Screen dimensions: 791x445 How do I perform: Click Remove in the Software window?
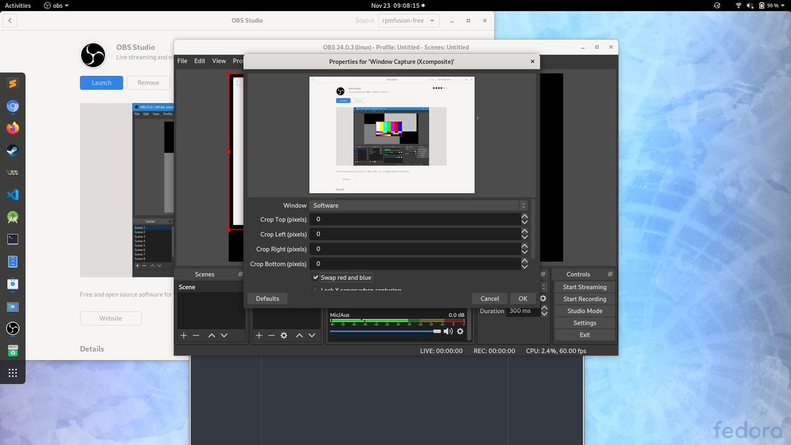click(148, 83)
